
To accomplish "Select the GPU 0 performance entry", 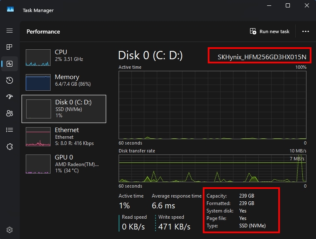I will pos(64,164).
